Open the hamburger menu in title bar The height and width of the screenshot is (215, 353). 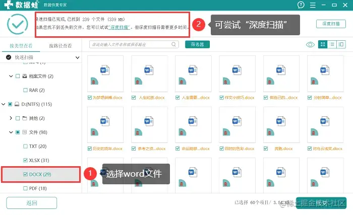(313, 5)
